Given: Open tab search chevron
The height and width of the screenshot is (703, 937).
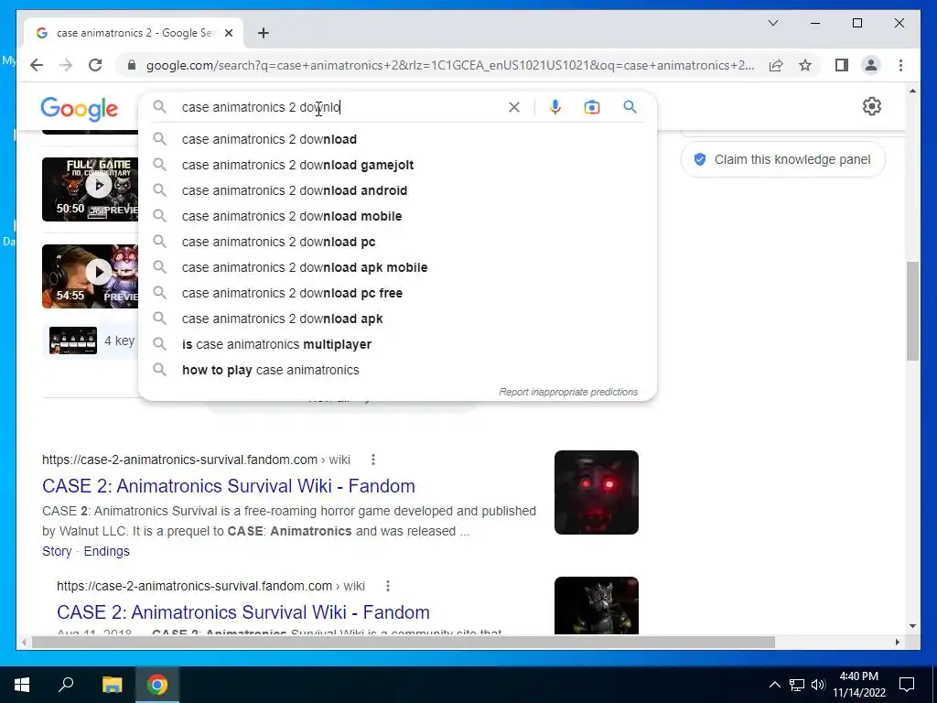Looking at the screenshot, I should point(772,23).
